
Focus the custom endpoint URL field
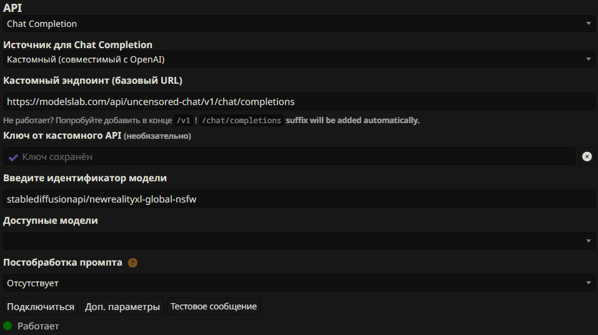click(298, 101)
